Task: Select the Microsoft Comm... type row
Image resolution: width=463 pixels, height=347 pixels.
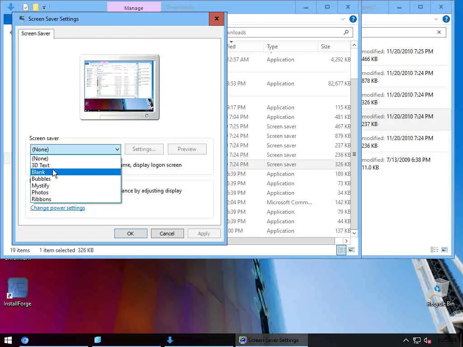Action: coord(289,202)
